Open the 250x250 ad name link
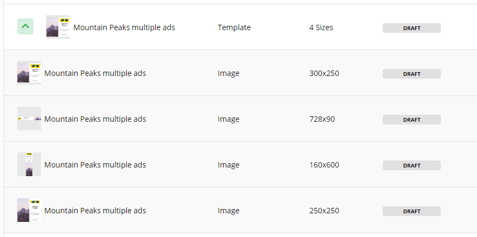 tap(95, 211)
